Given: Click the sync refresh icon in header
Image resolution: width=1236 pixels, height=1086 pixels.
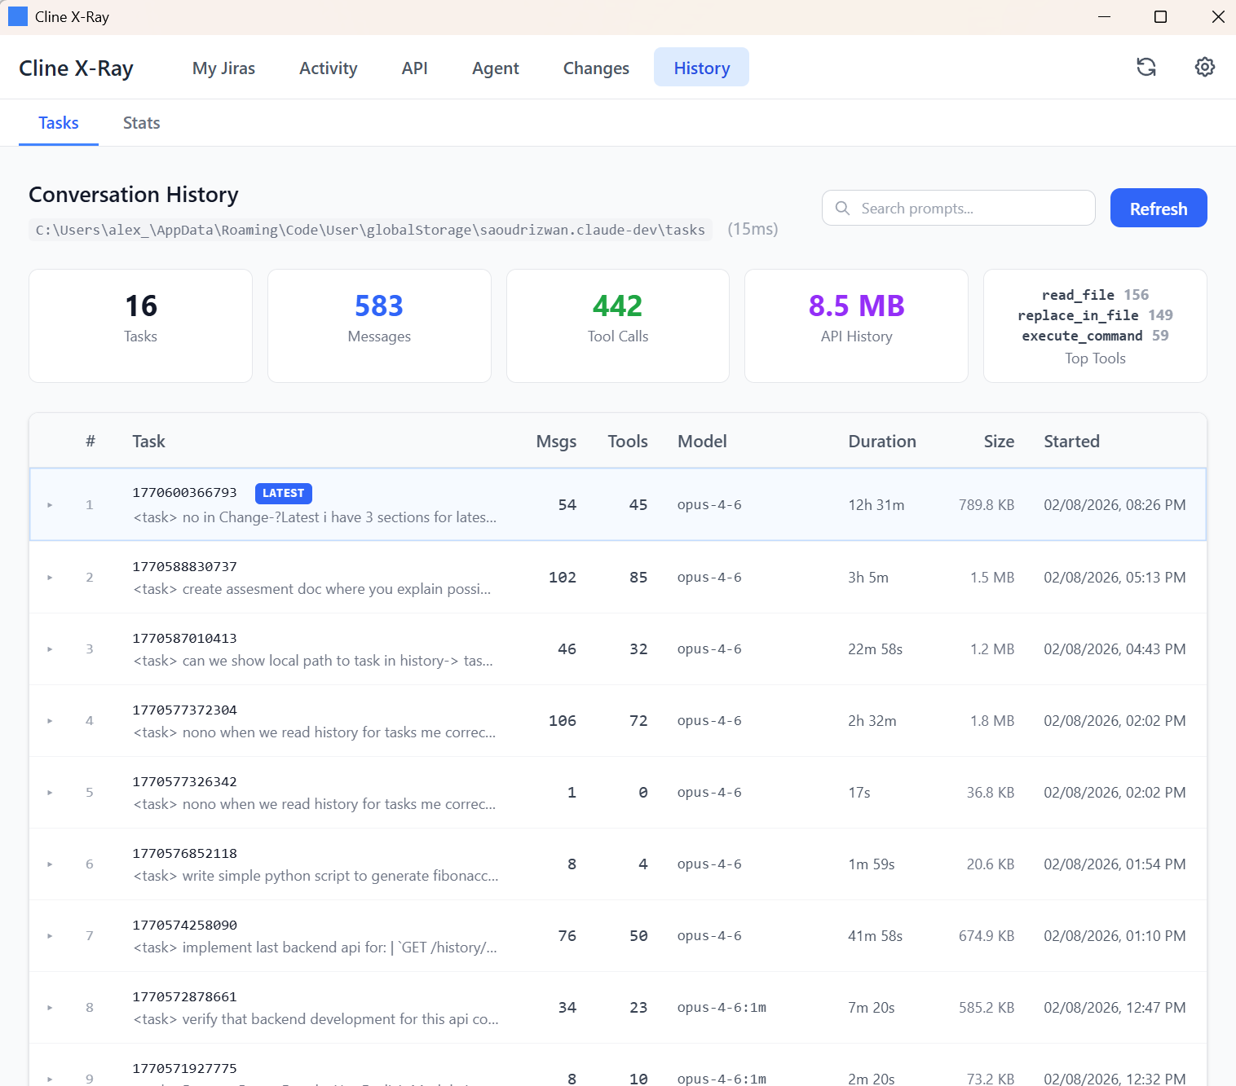Looking at the screenshot, I should coord(1146,67).
